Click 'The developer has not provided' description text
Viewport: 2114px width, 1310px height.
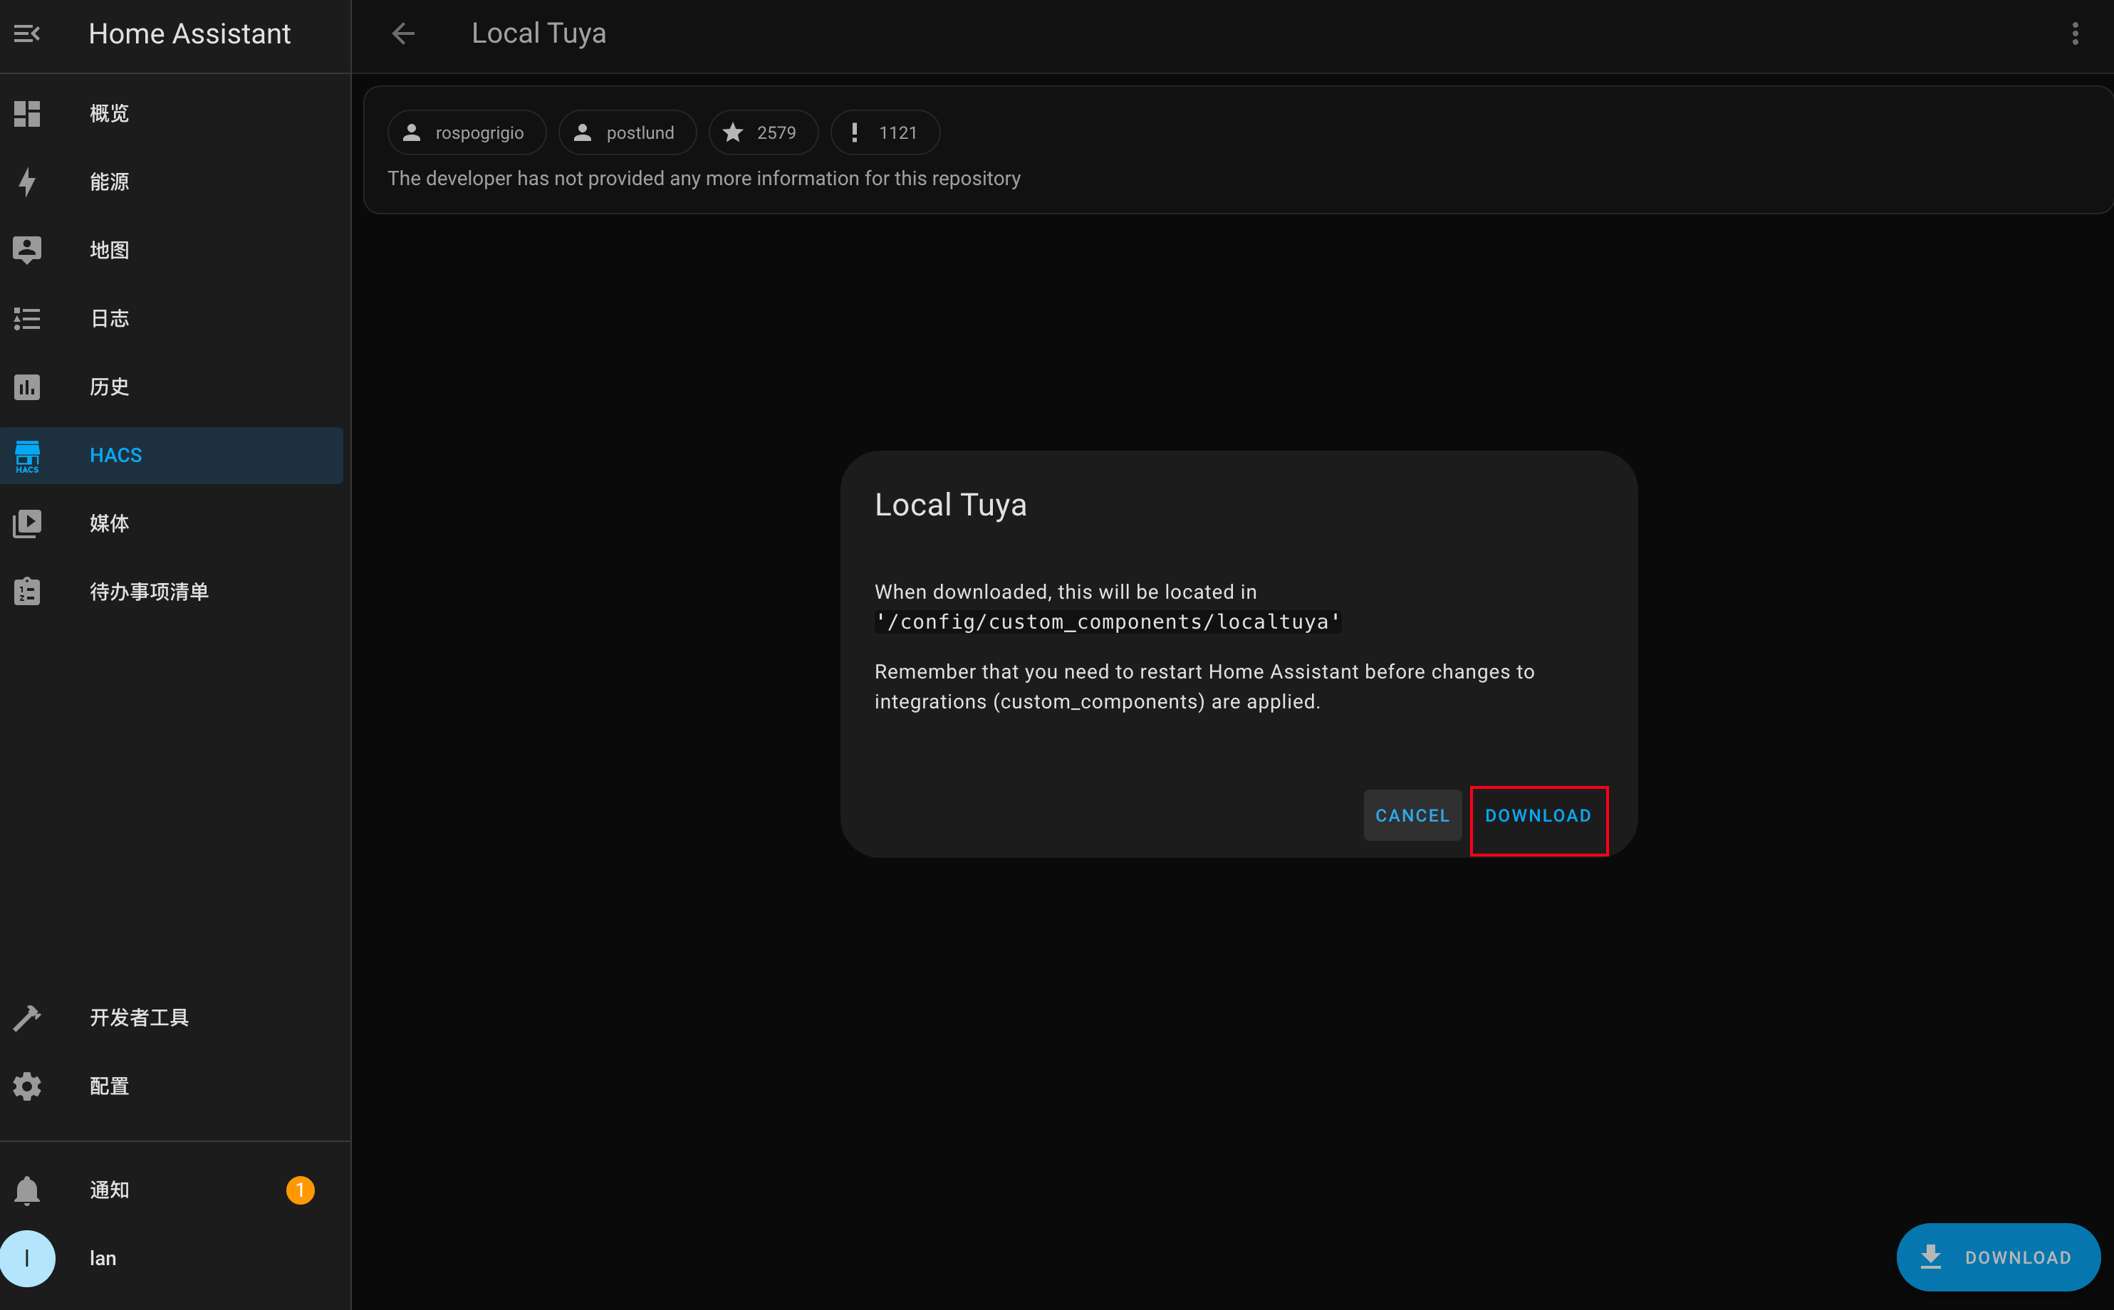704,179
